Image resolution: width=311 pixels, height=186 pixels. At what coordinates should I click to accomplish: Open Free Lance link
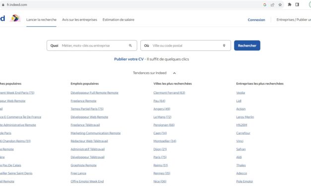coord(78,173)
